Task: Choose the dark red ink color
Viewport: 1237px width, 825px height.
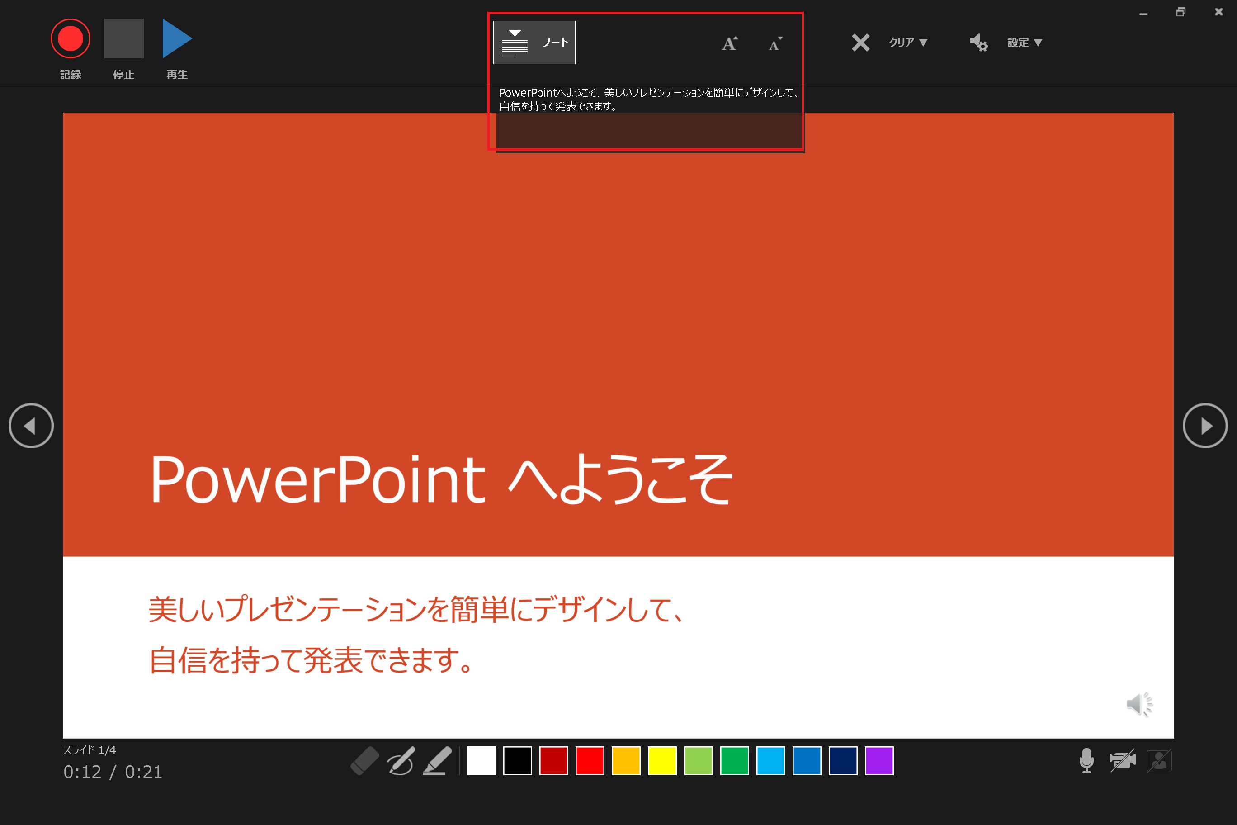Action: click(x=554, y=761)
